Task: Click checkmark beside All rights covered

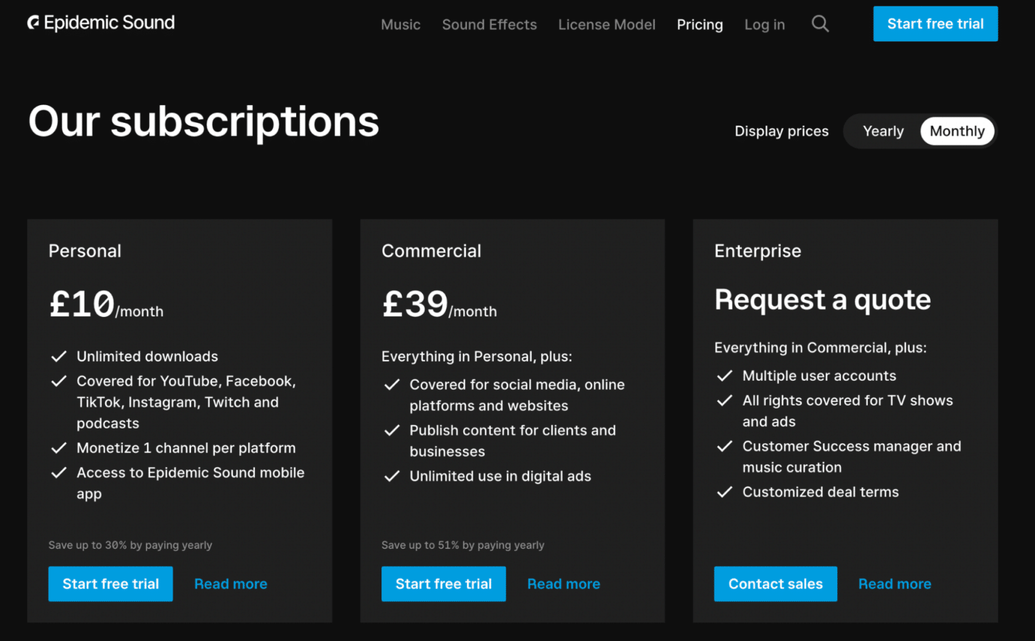Action: coord(724,400)
